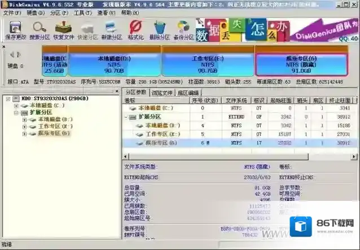This screenshot has height=250, width=360.
Task: Click 本地磁盘(C:) drive icon in left tree
Action: click(24, 106)
